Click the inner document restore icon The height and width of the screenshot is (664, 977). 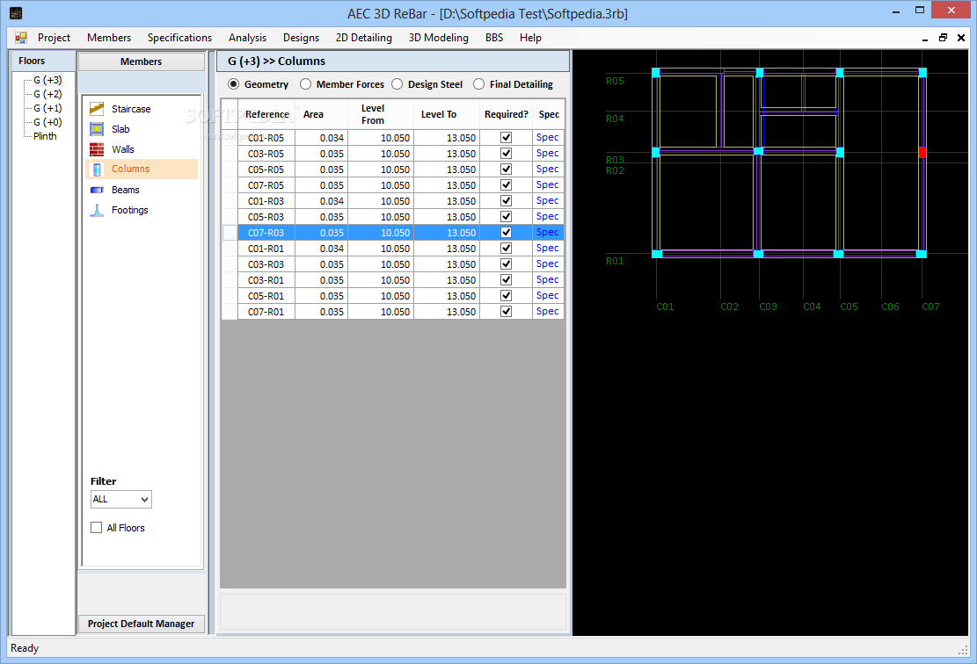pos(943,38)
